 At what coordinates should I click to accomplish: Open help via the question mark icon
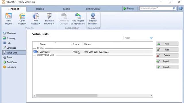pyautogui.click(x=181, y=8)
